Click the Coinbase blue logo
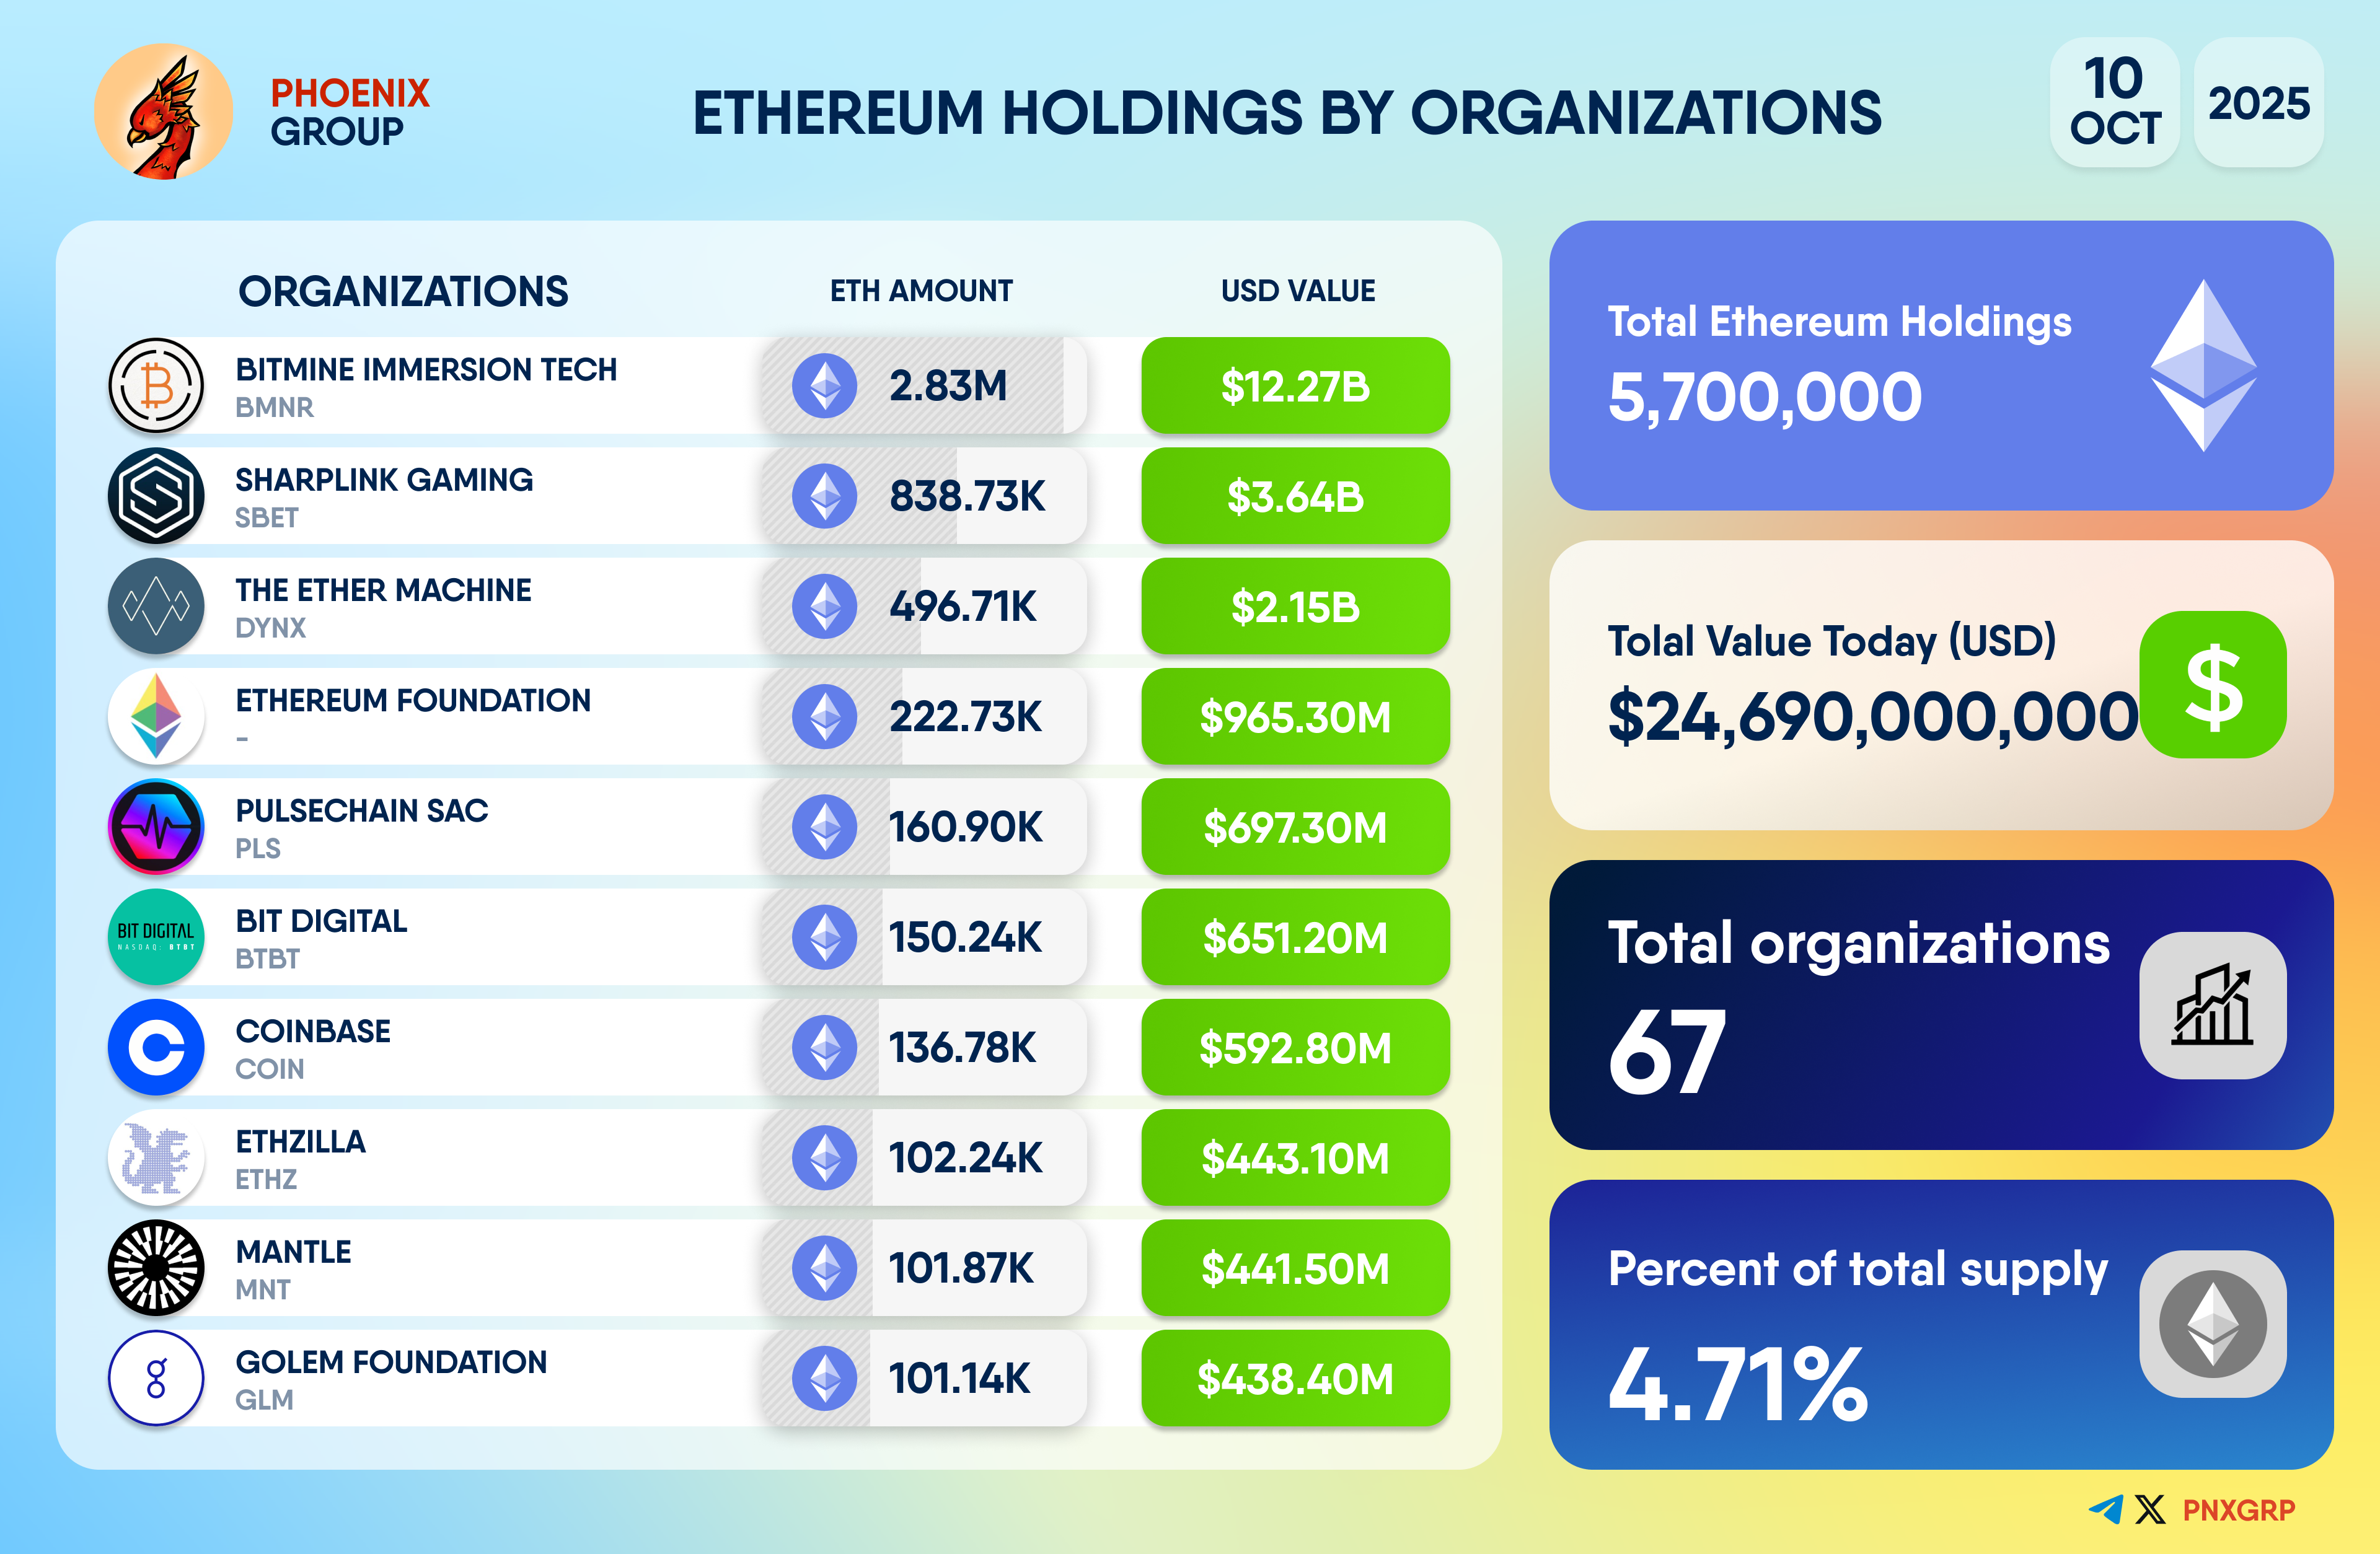Screen dimensions: 2380x1554 pyautogui.click(x=156, y=1047)
